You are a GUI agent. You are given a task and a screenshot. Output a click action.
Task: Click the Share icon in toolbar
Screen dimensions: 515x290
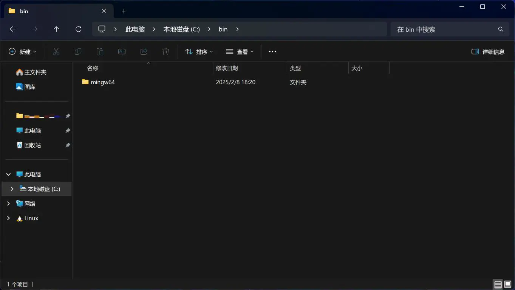point(144,52)
